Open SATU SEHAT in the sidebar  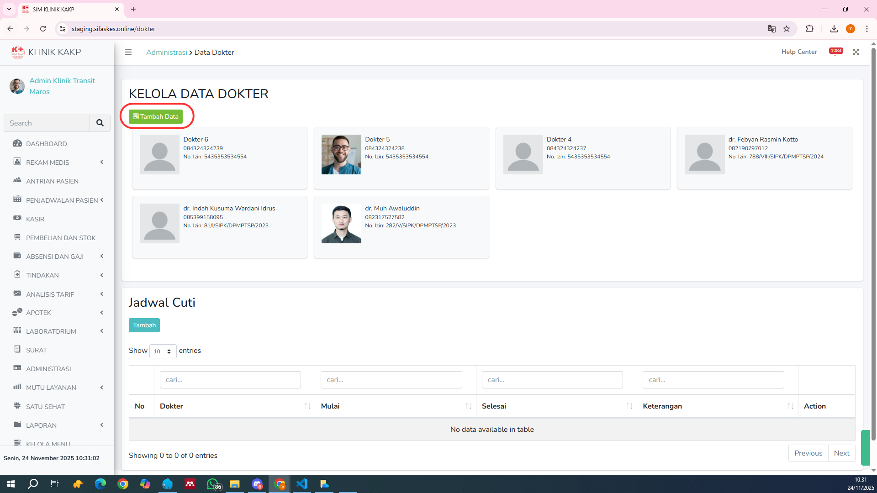pyautogui.click(x=45, y=407)
